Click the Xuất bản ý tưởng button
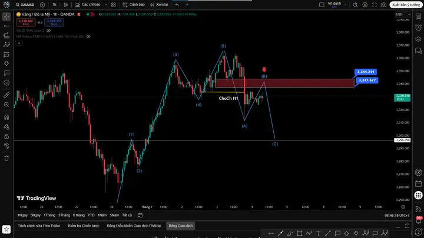424x238 pixels. pyautogui.click(x=406, y=5)
